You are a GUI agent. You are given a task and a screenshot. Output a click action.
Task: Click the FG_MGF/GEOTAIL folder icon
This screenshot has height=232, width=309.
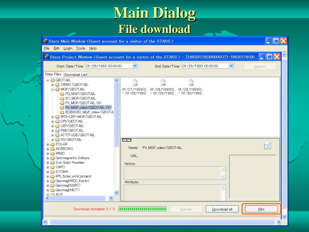pyautogui.click(x=62, y=94)
